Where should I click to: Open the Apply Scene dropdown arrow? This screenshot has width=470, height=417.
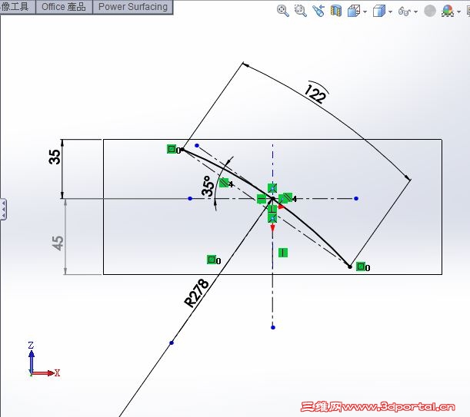[458, 12]
